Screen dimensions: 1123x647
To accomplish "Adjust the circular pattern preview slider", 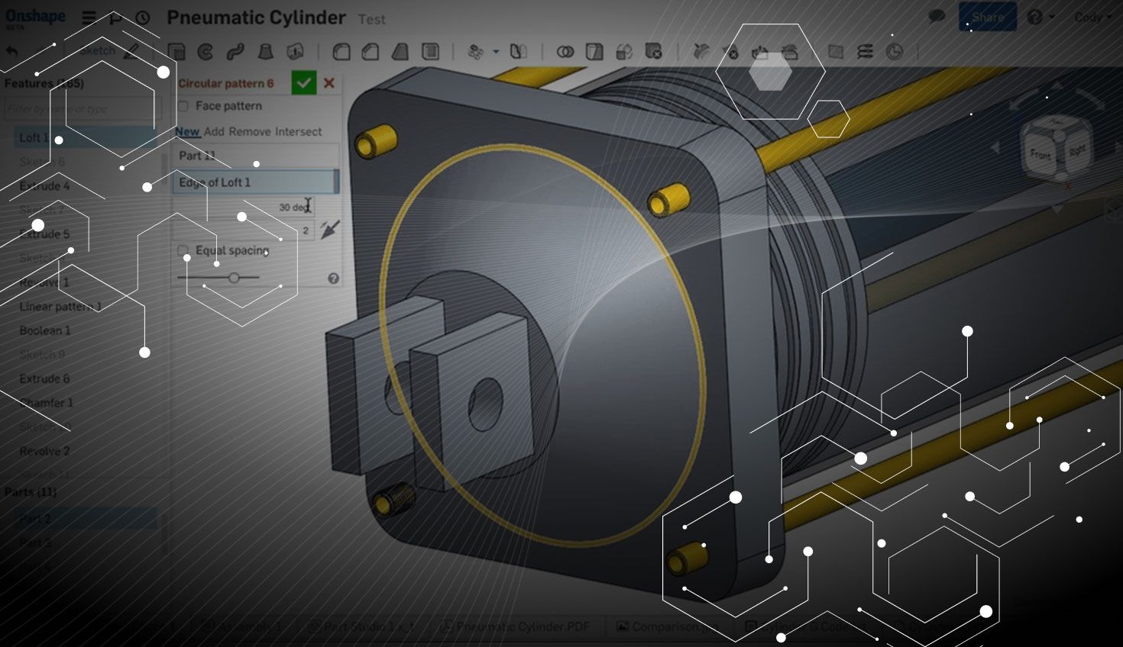I will (234, 278).
